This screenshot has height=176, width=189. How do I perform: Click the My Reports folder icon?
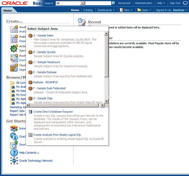(x=12, y=91)
